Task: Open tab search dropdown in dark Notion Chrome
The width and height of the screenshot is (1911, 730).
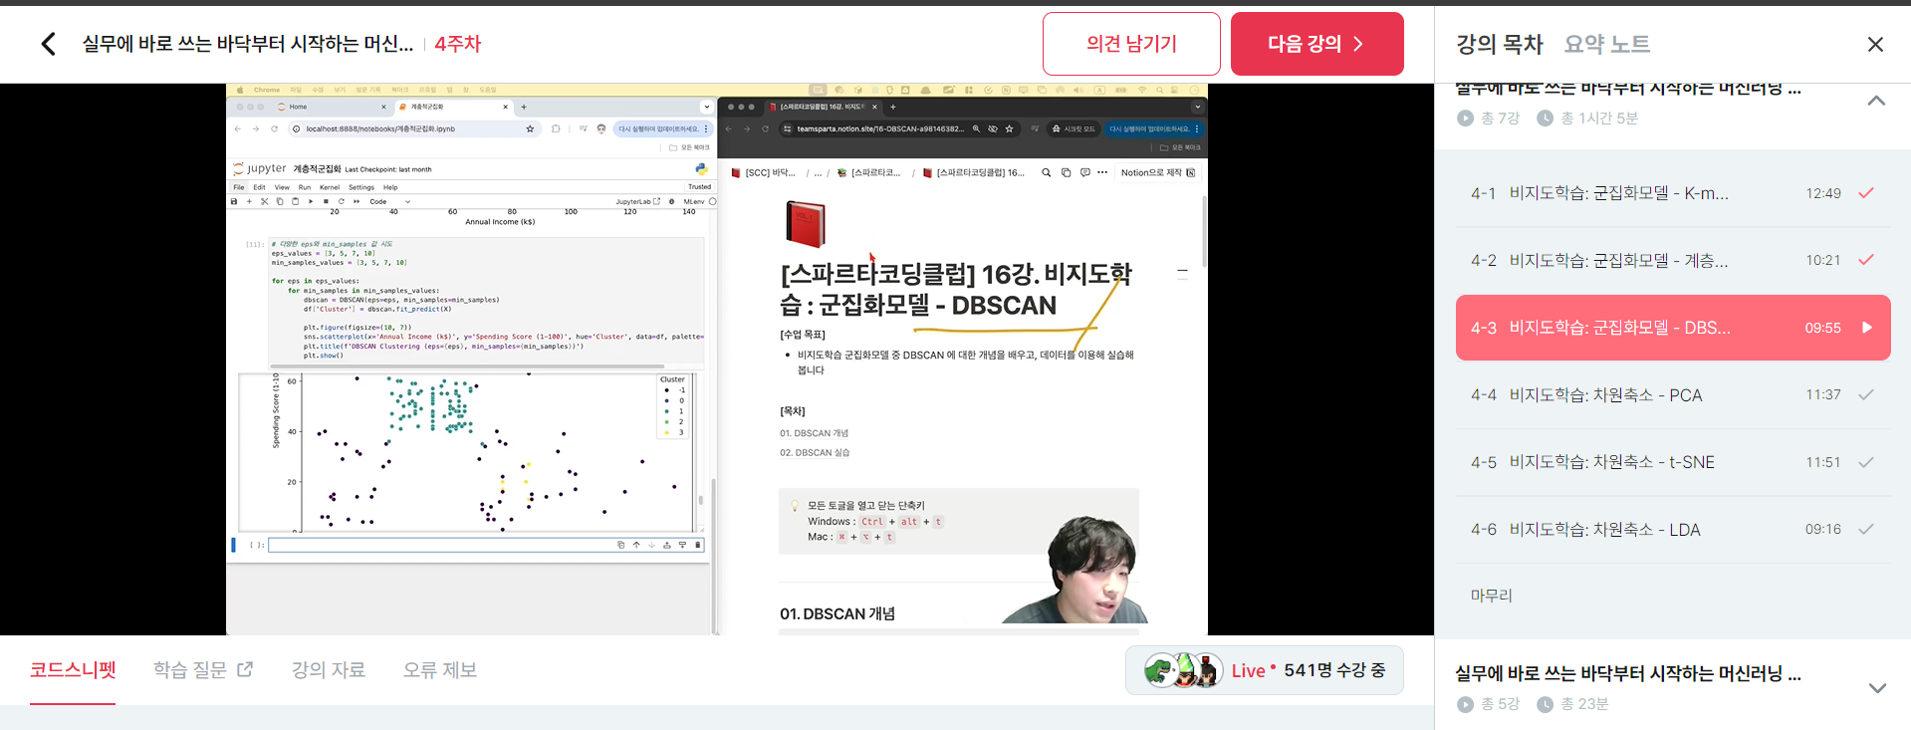Action: click(x=1198, y=107)
